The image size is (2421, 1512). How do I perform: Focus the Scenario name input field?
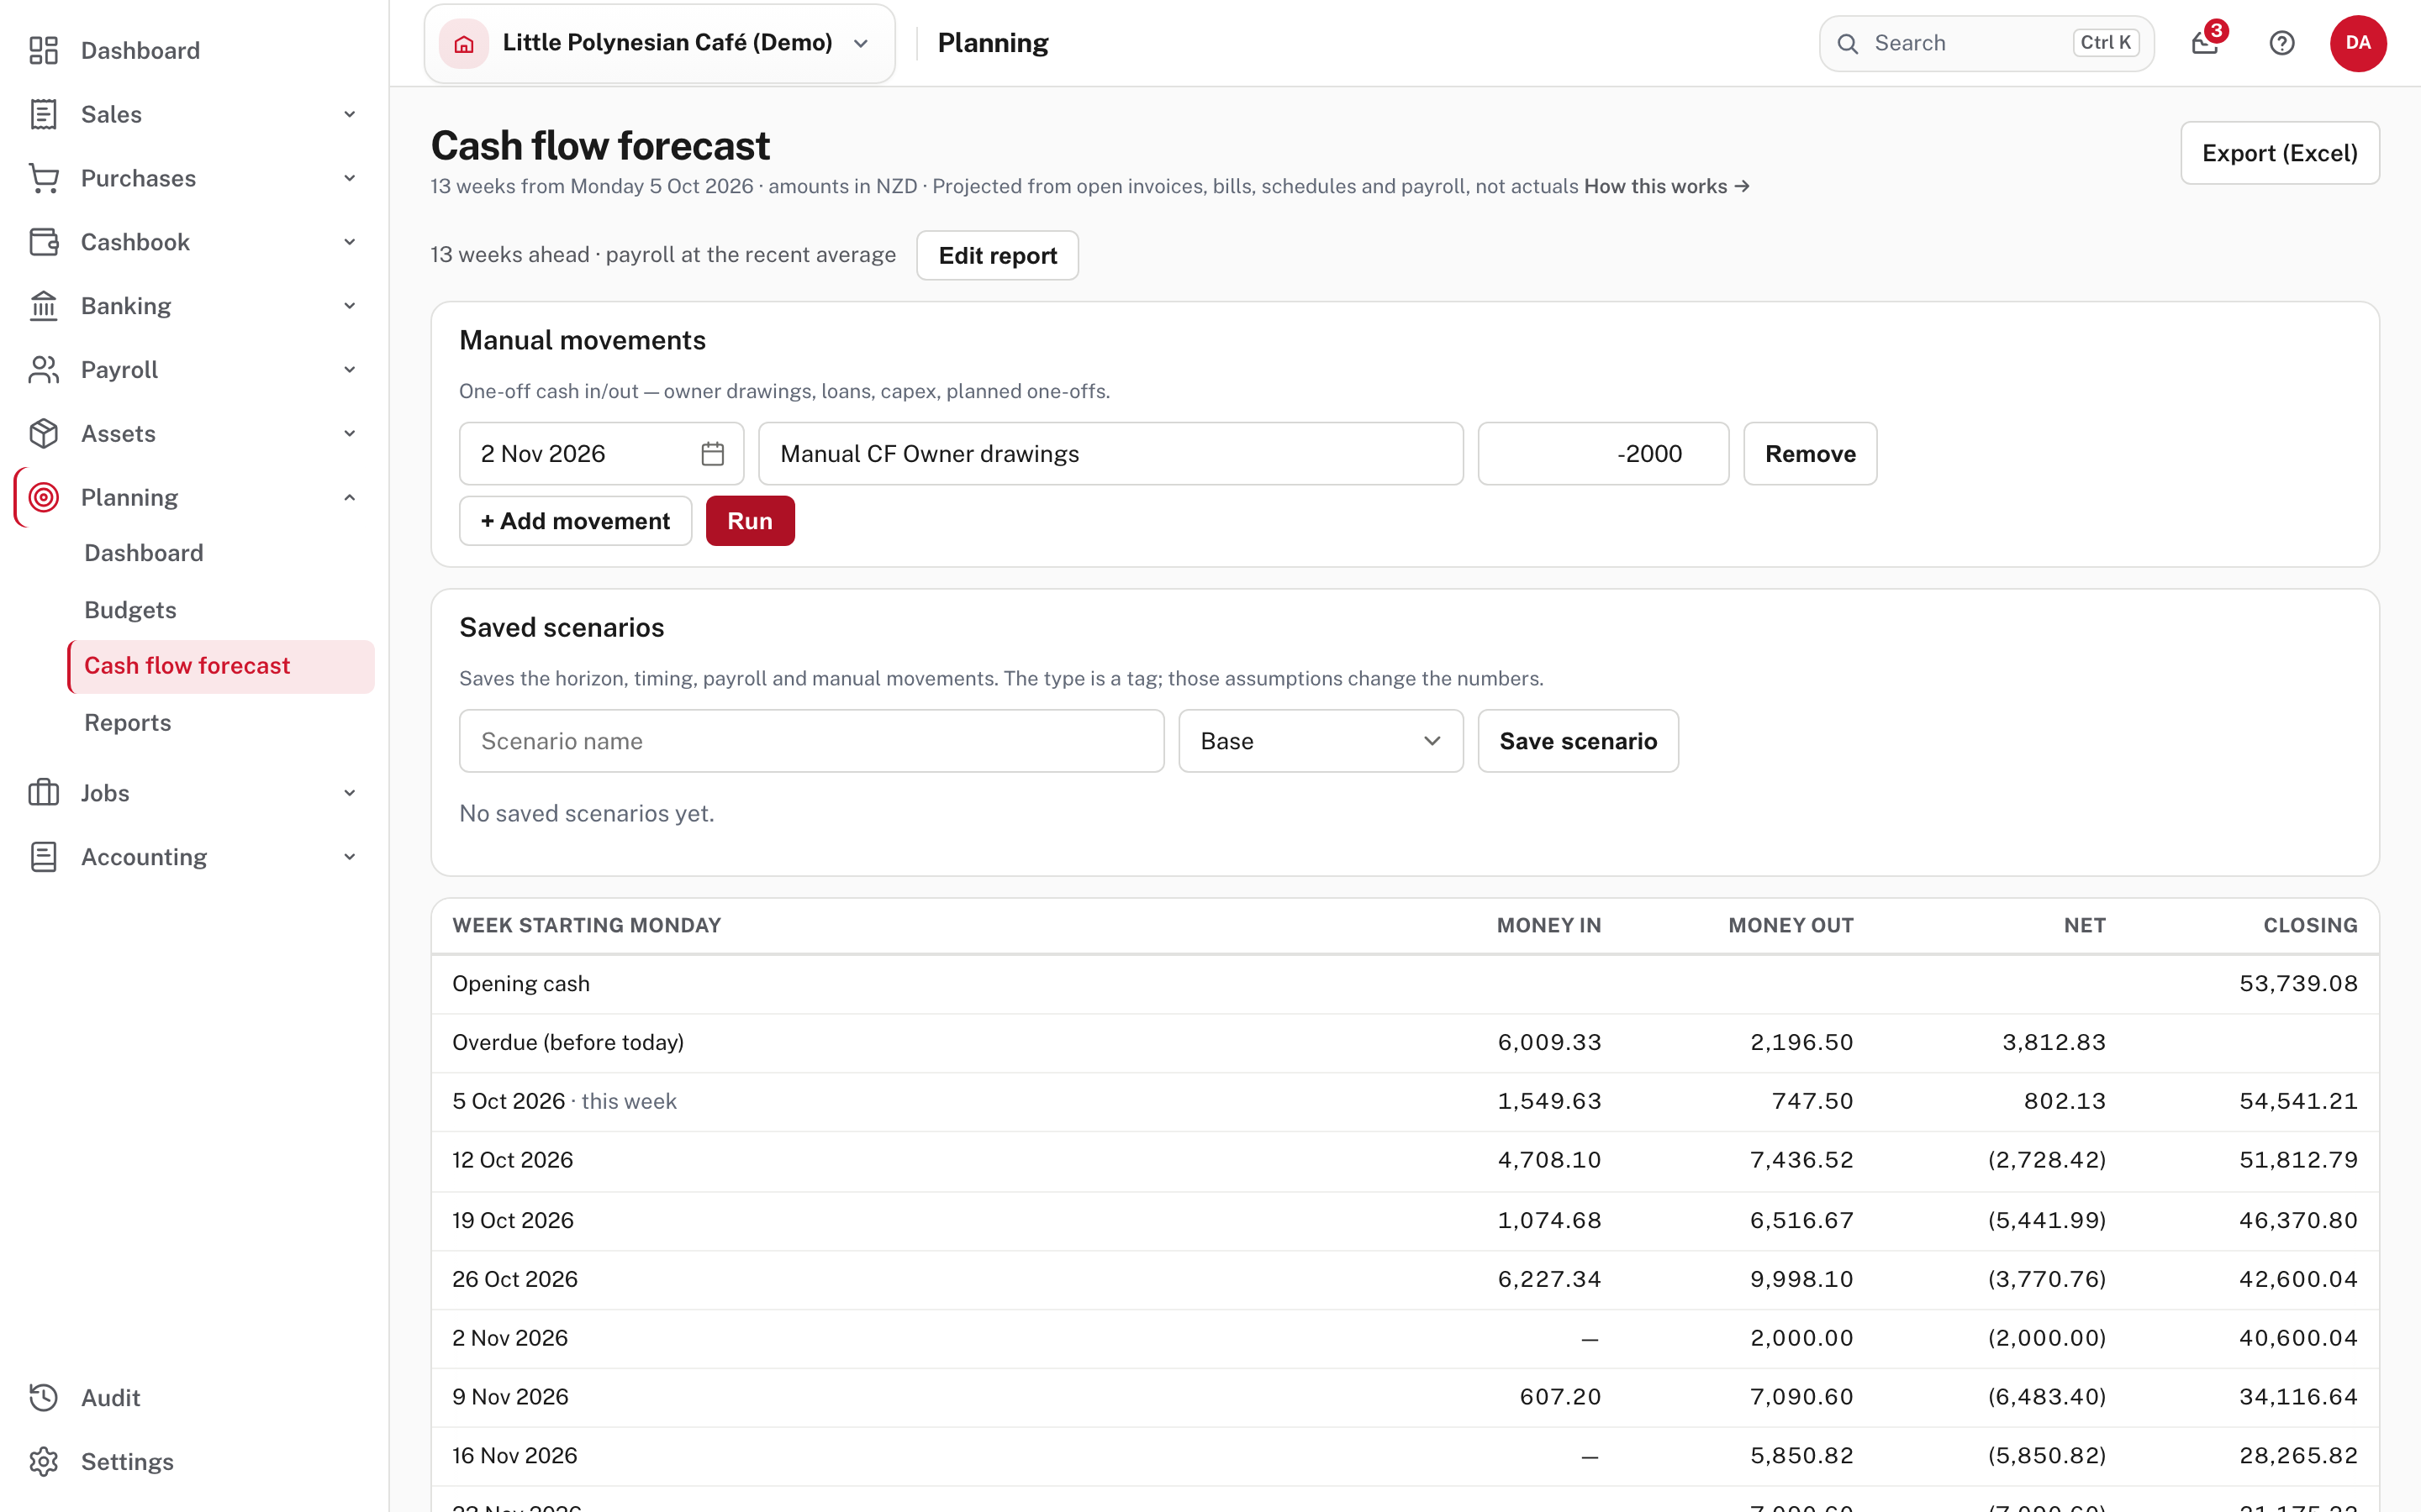[811, 741]
